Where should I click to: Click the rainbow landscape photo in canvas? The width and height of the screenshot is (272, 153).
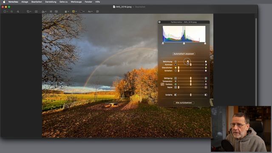127,76
